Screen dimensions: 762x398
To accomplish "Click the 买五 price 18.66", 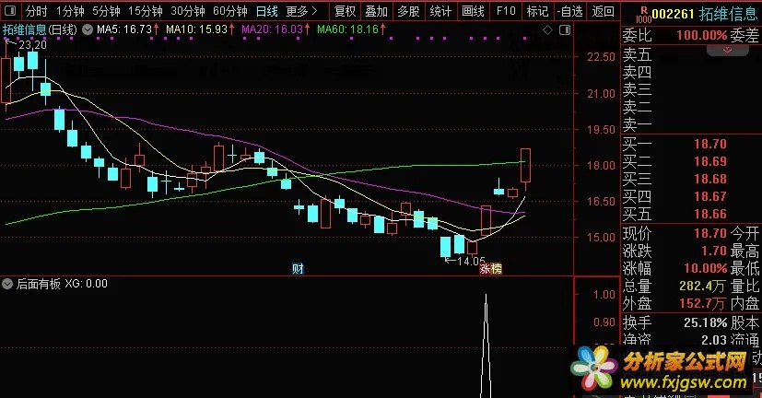I will point(710,214).
